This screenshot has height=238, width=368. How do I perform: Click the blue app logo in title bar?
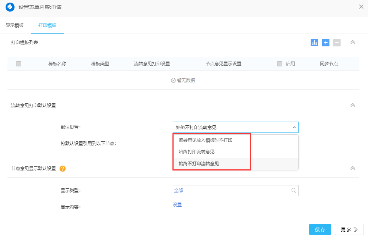(x=10, y=7)
